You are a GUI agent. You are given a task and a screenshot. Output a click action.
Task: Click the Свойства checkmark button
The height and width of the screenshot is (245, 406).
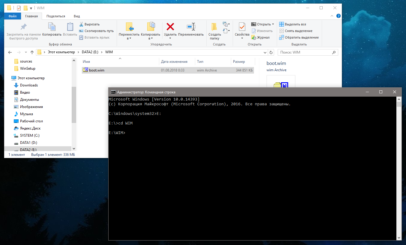tap(242, 31)
